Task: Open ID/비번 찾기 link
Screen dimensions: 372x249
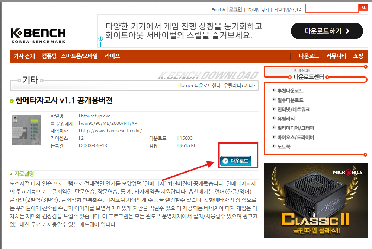Action: coord(258,10)
